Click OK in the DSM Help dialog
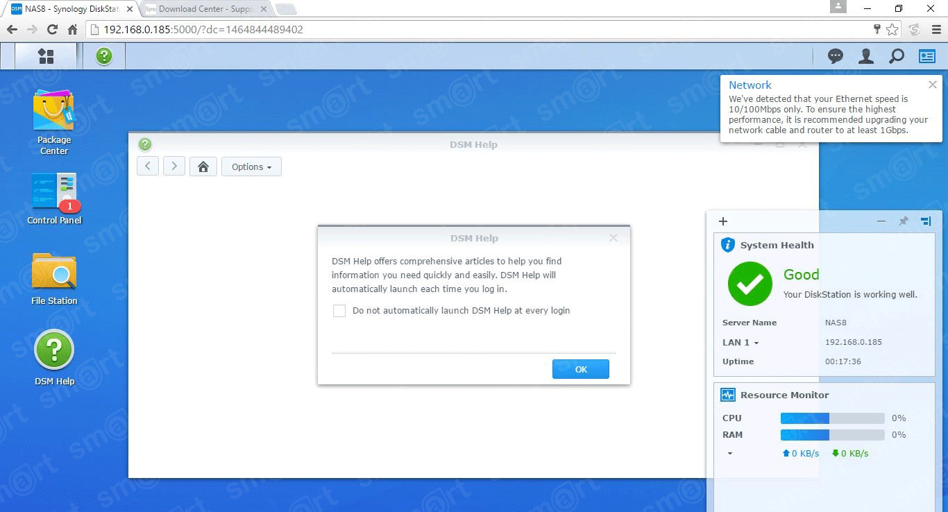The width and height of the screenshot is (948, 512). point(581,369)
